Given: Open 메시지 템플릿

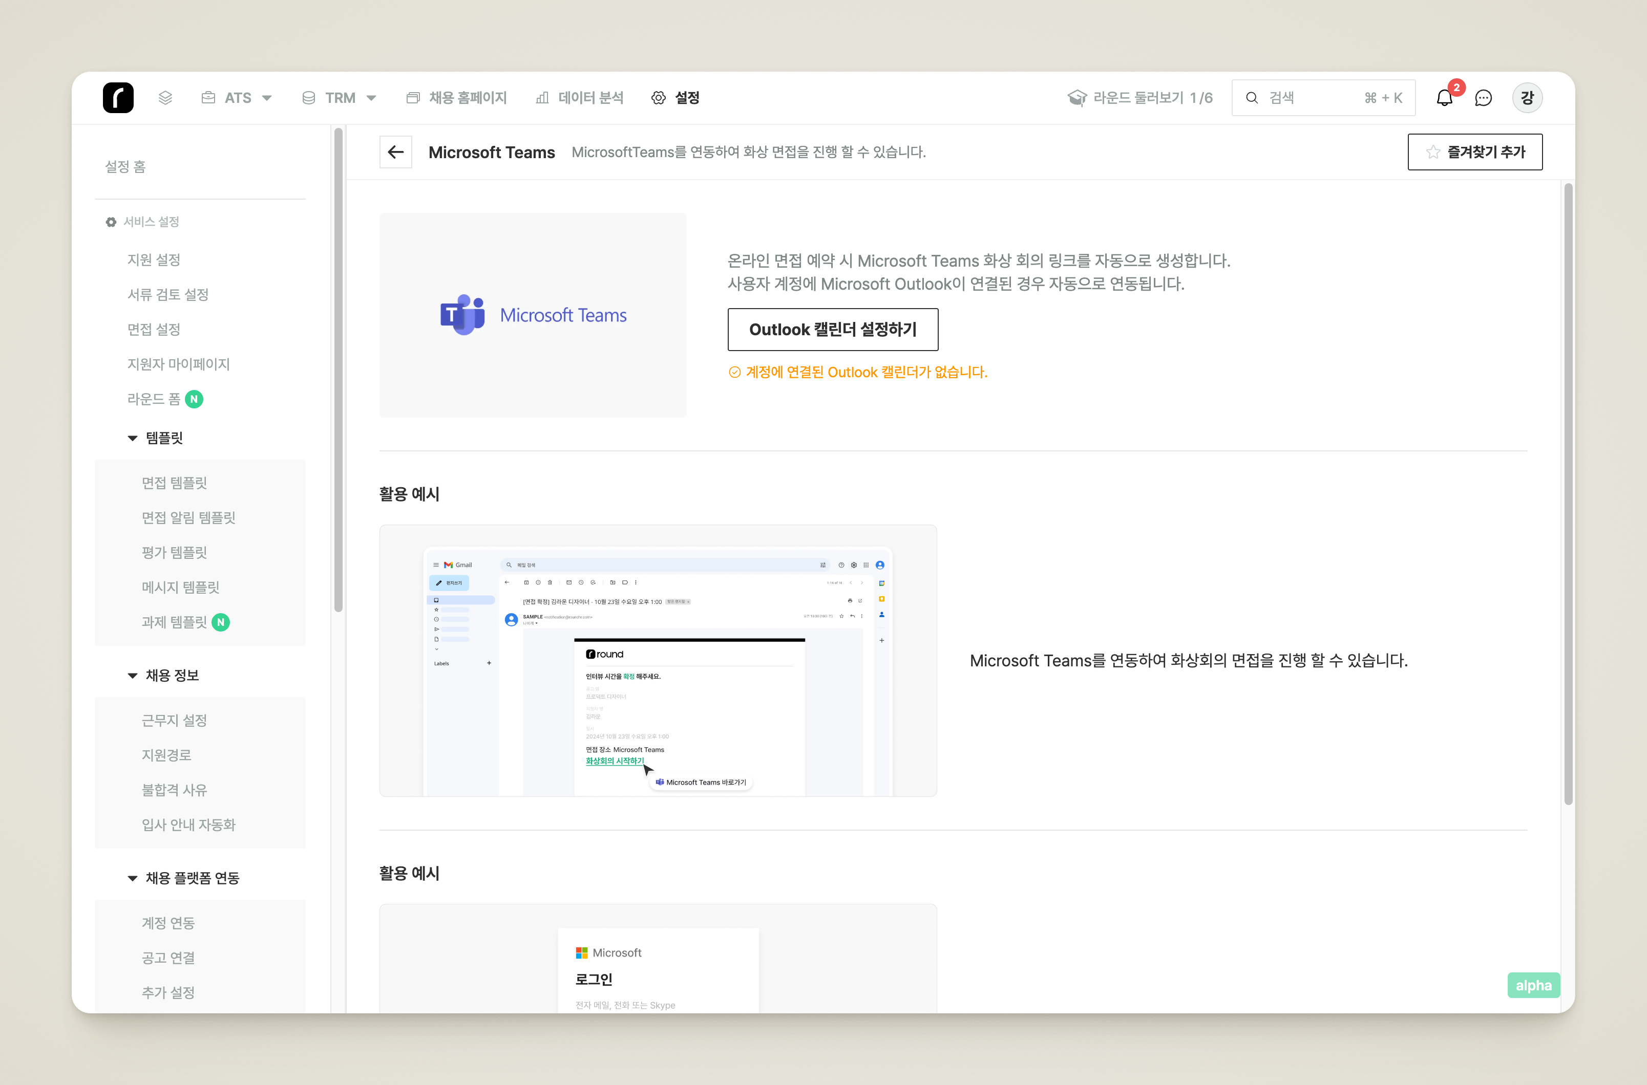Looking at the screenshot, I should [x=180, y=587].
